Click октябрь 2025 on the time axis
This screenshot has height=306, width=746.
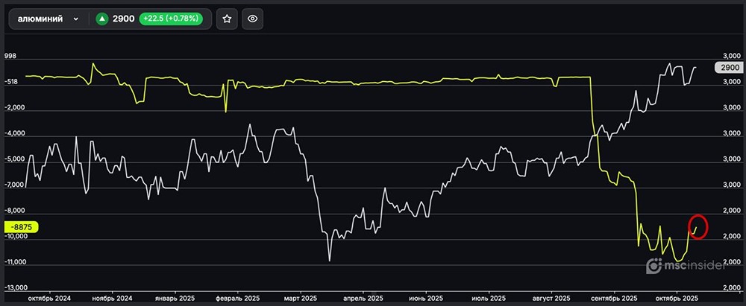click(x=677, y=297)
